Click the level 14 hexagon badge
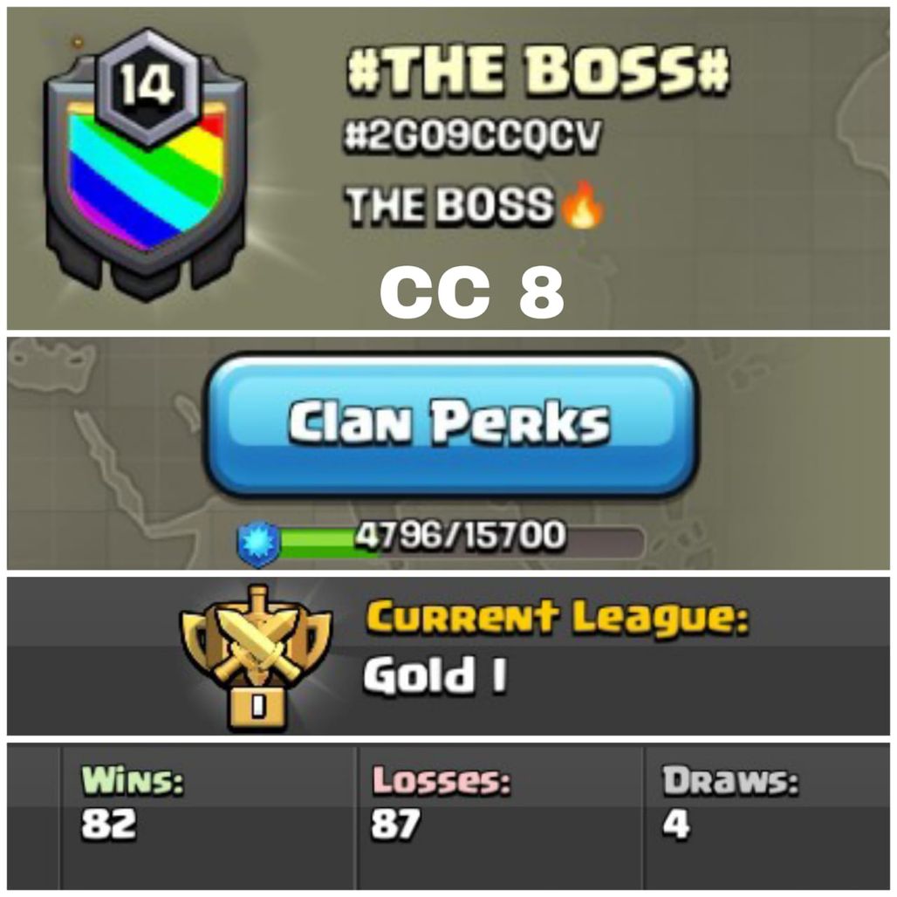 (147, 86)
